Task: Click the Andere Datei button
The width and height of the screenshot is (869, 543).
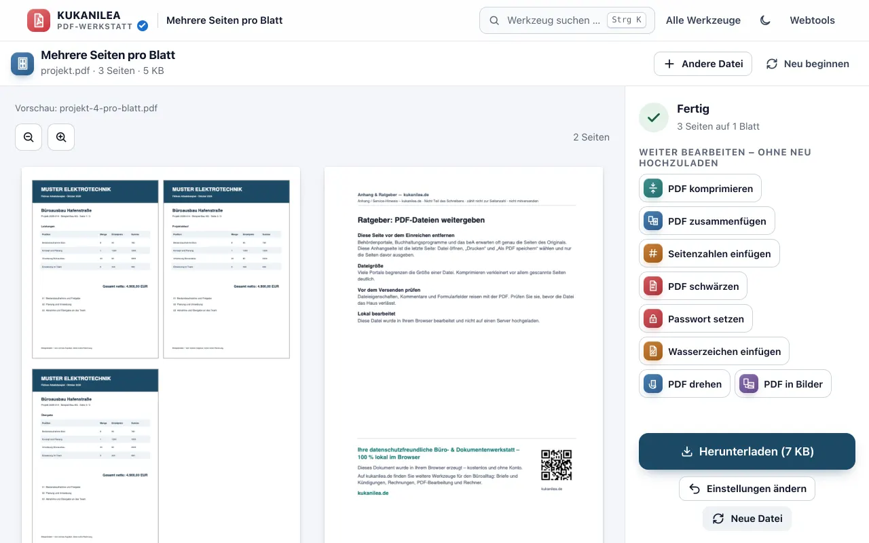Action: tap(703, 64)
